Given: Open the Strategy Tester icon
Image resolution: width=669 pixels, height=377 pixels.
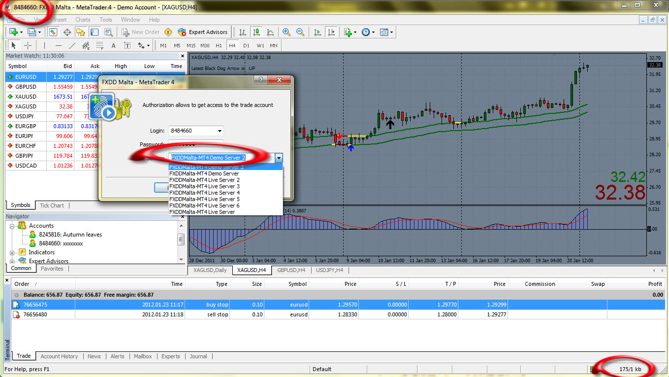Looking at the screenshot, I should [109, 32].
